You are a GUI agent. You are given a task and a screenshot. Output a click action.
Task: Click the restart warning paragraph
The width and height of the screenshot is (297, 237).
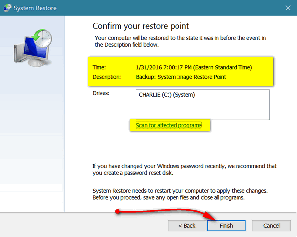coord(180,194)
